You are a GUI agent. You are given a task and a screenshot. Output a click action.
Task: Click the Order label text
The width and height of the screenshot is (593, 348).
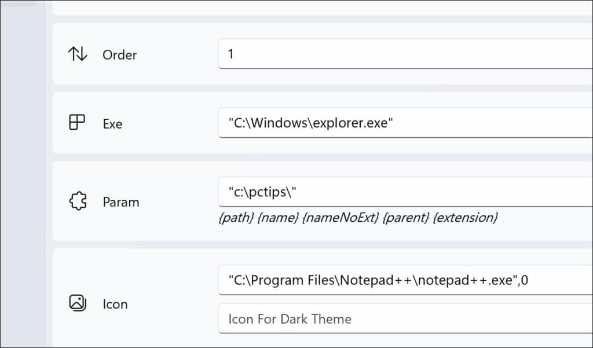(119, 55)
